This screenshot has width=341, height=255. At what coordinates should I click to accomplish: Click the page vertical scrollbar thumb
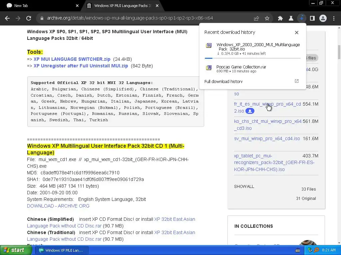339,52
